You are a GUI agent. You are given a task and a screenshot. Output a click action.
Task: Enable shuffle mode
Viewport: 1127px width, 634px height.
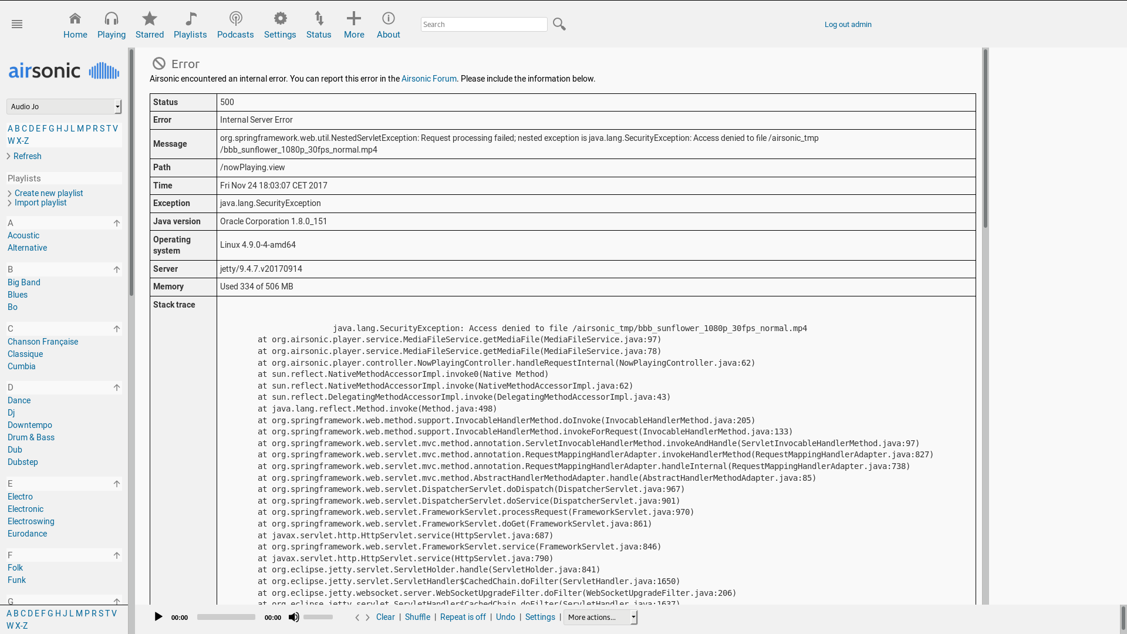coord(417,617)
